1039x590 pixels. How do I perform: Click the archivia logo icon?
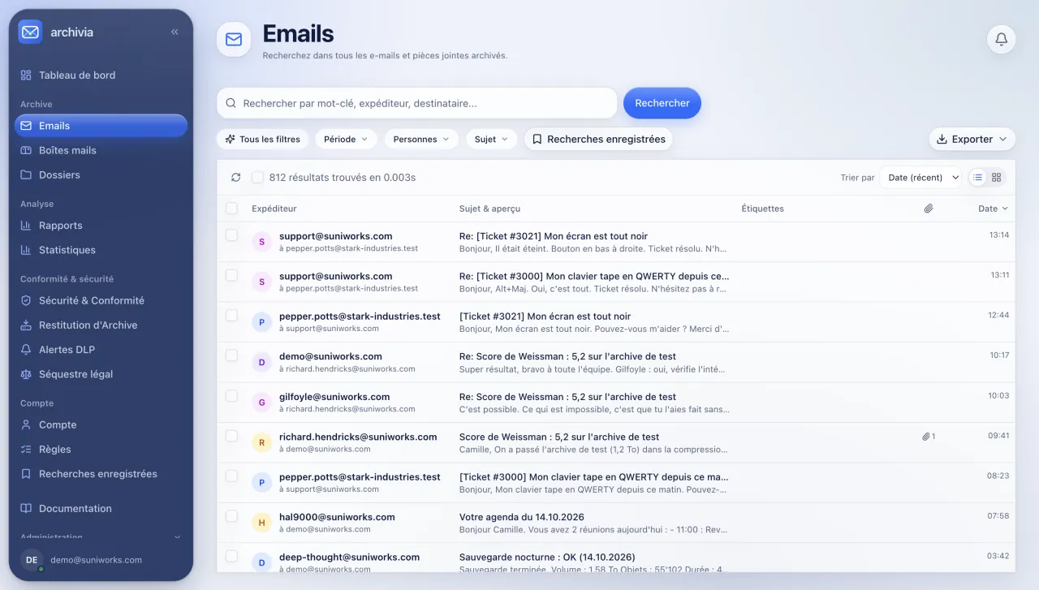coord(30,32)
